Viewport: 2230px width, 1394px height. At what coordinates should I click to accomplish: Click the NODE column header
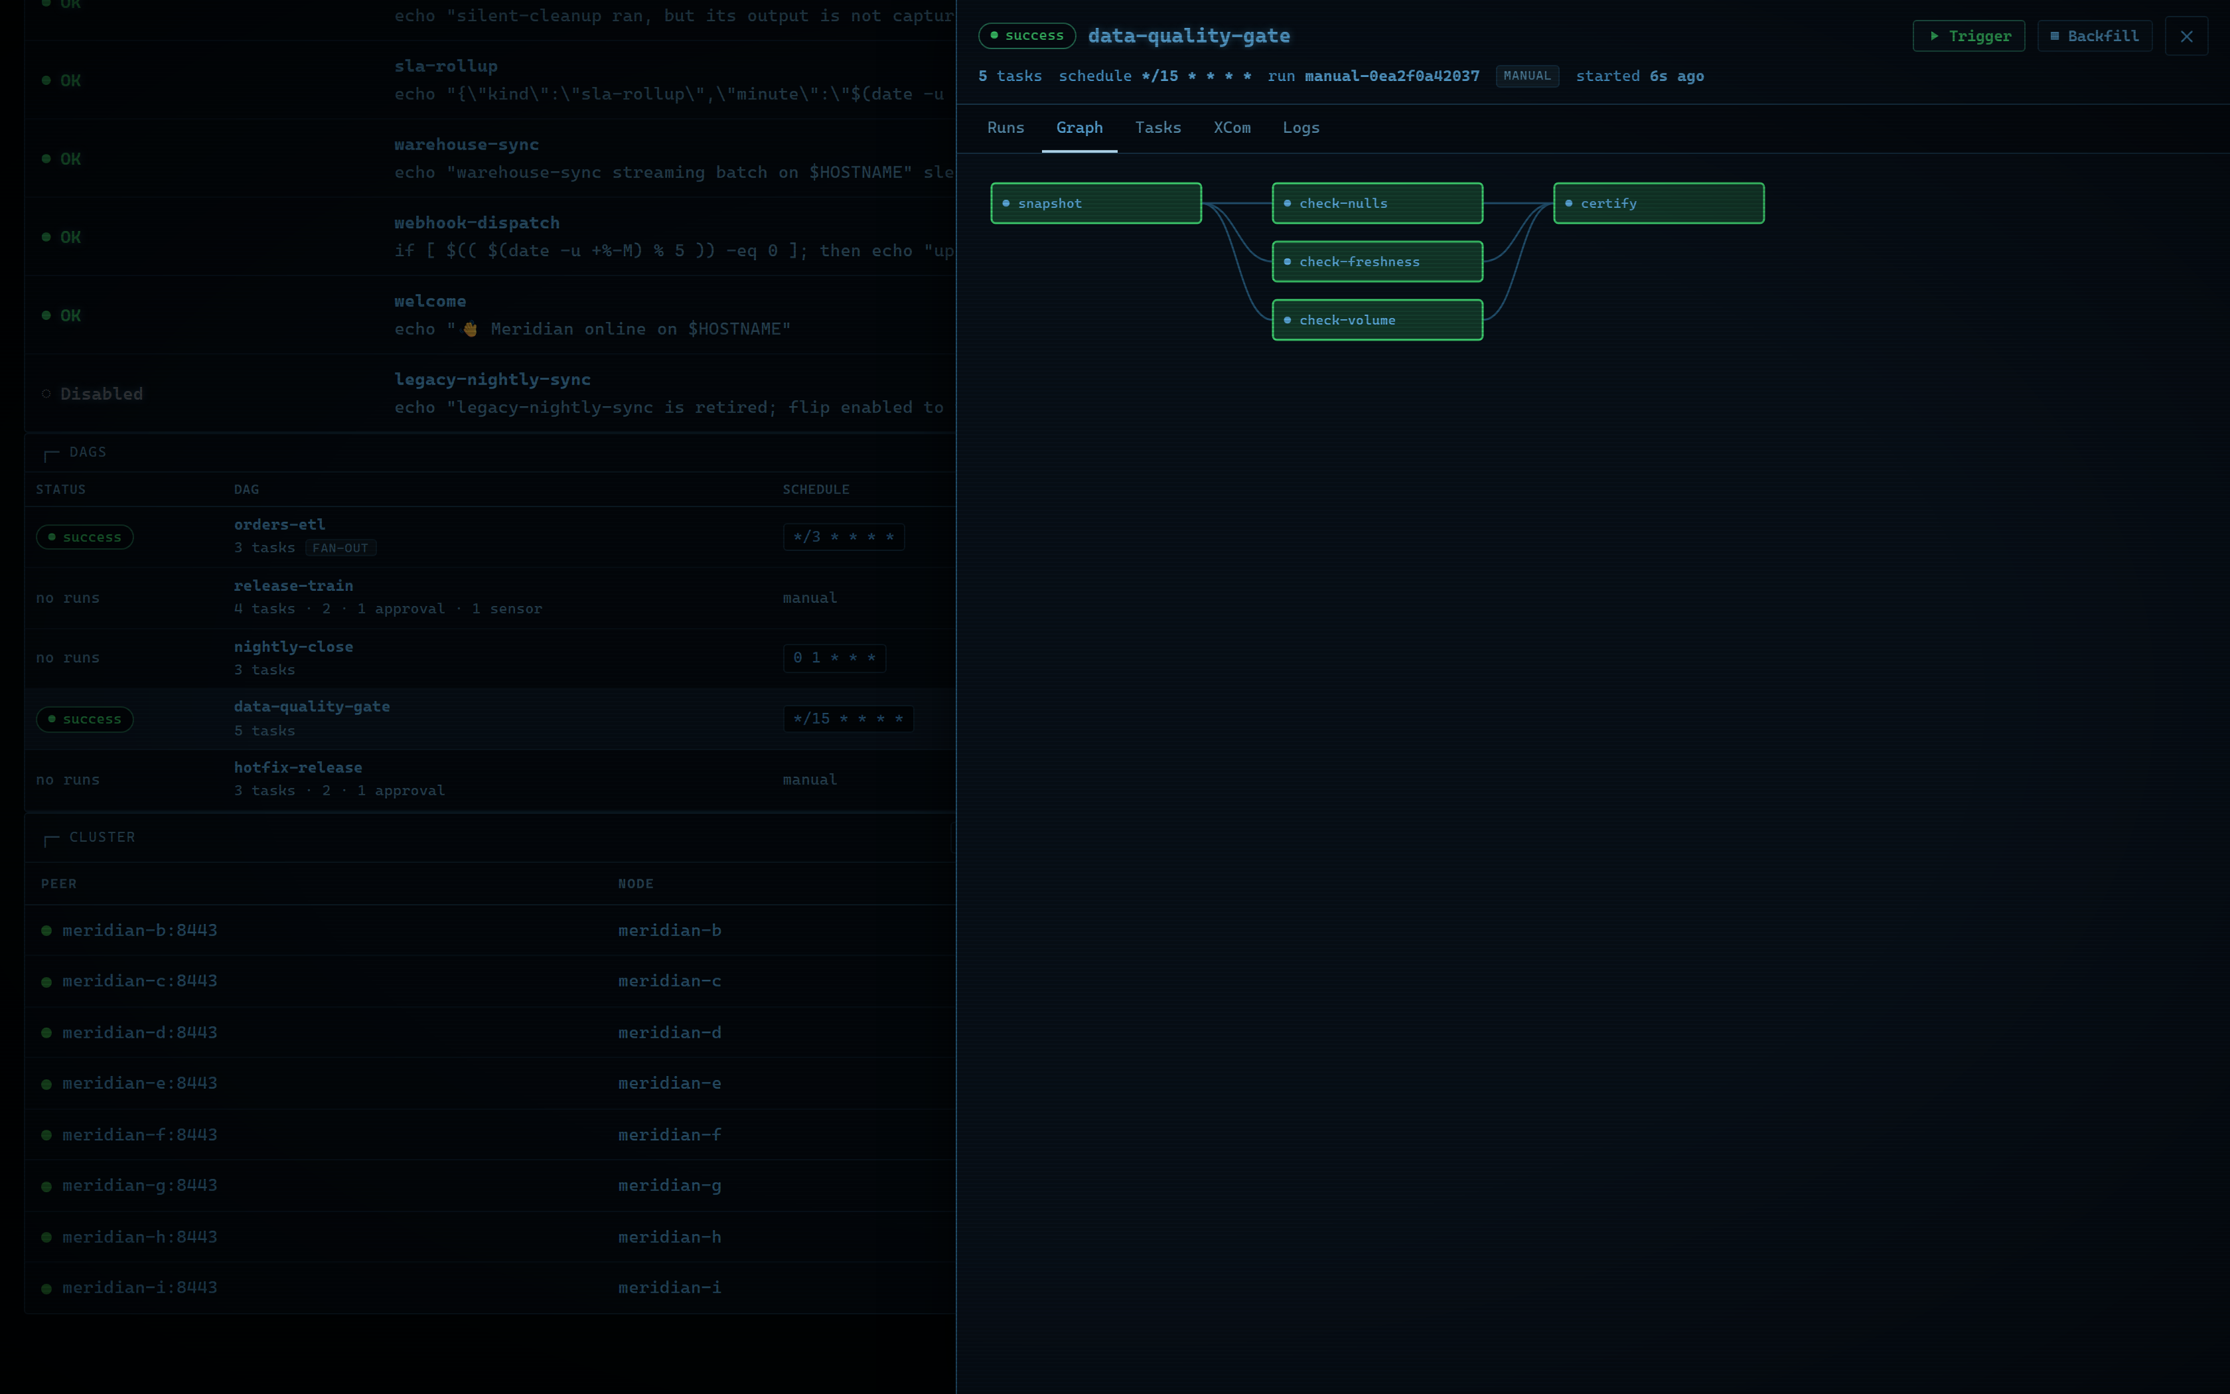(636, 884)
